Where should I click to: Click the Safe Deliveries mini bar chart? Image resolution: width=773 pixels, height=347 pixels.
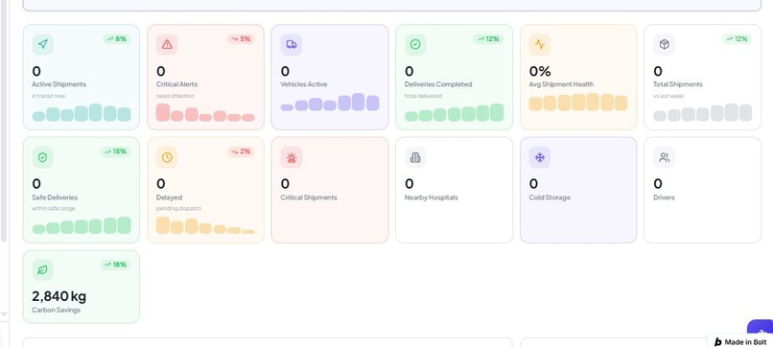tap(82, 225)
